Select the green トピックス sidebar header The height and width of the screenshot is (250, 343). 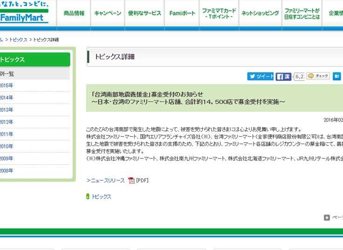point(34,60)
